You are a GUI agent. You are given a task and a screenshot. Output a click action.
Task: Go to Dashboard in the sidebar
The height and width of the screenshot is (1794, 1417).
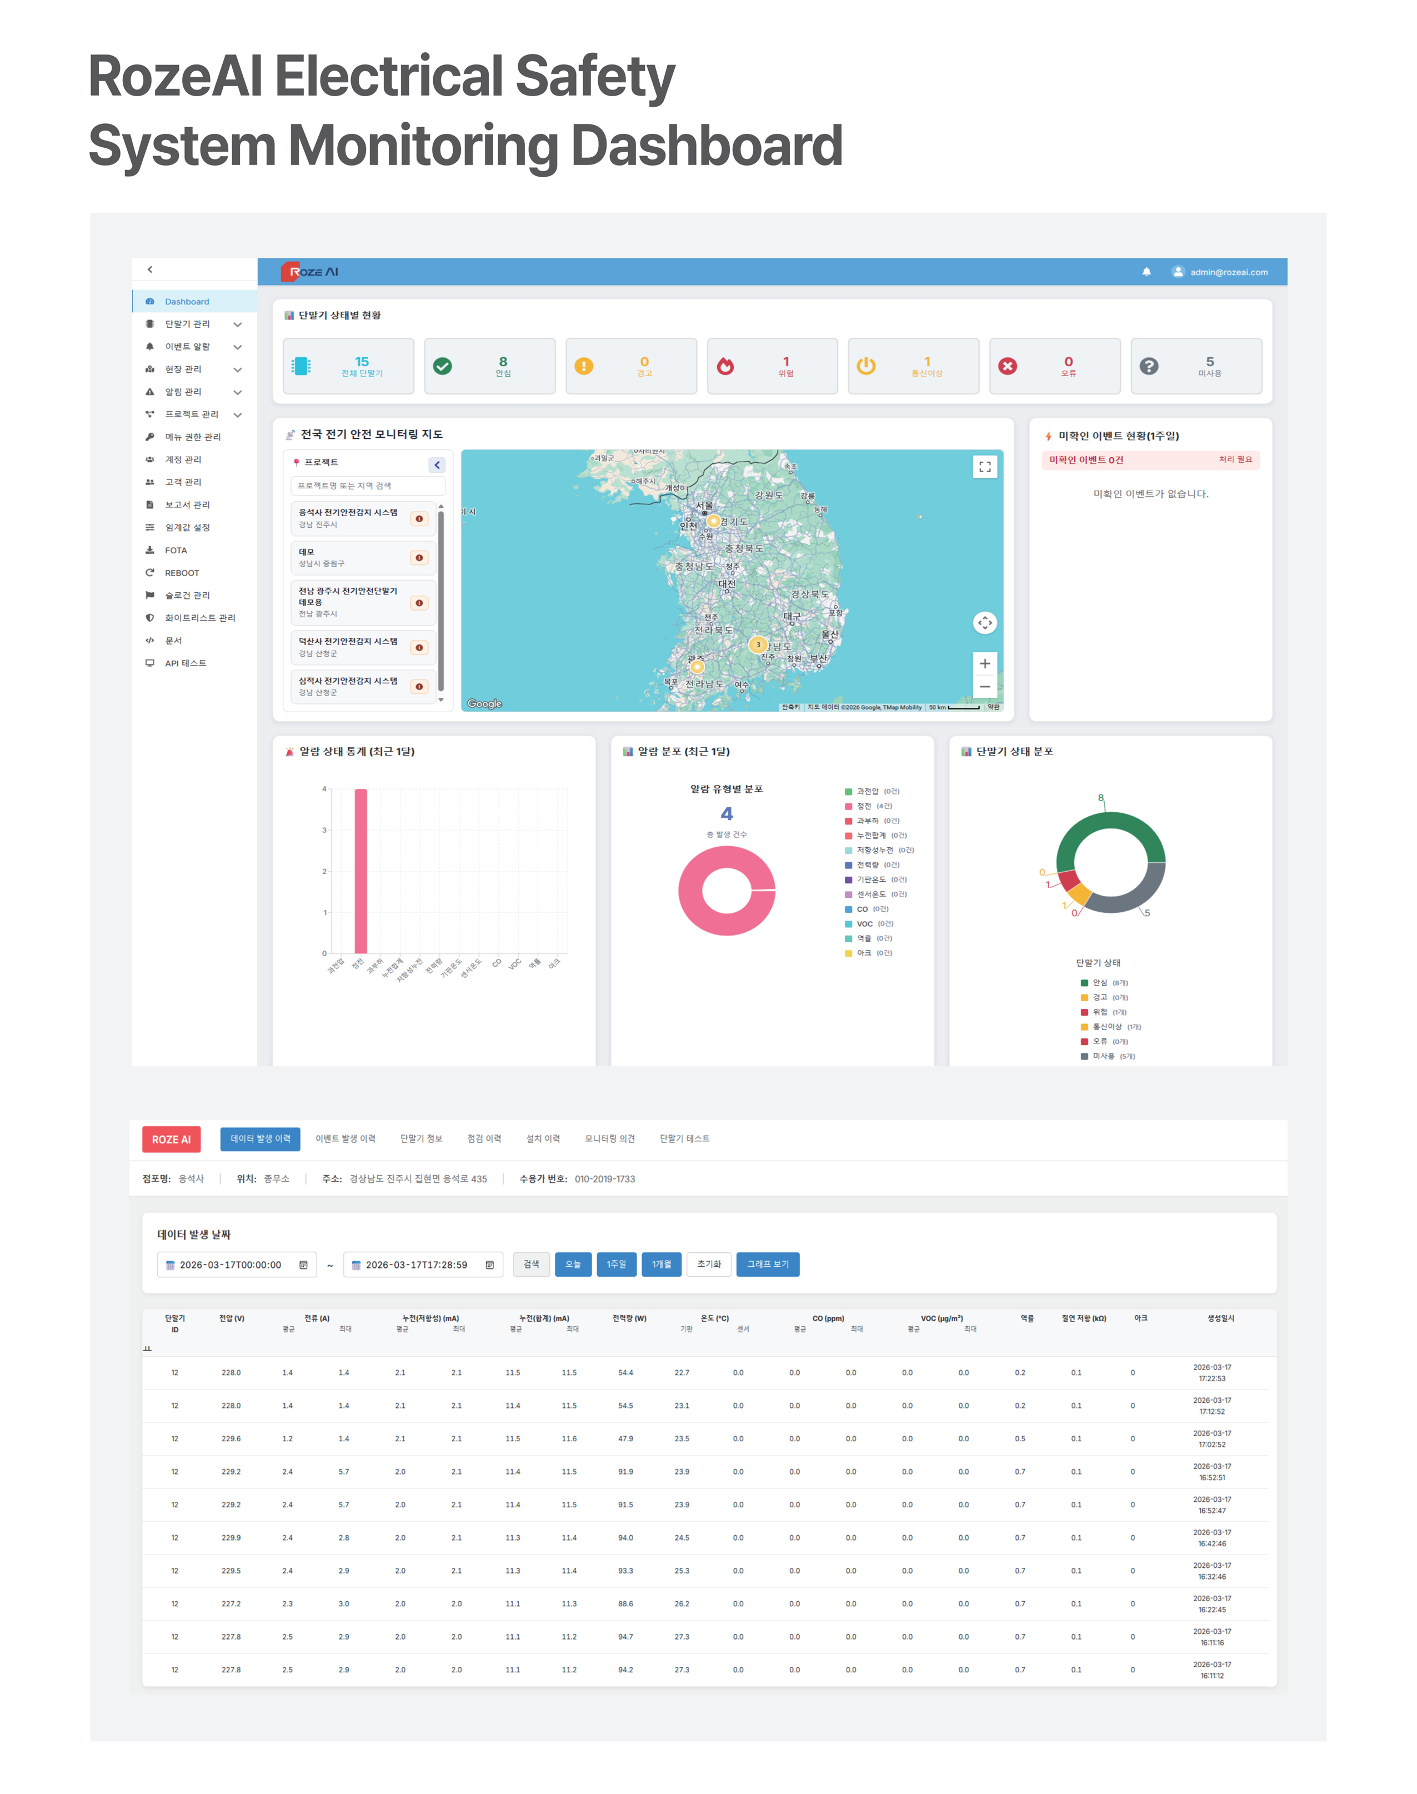point(194,301)
